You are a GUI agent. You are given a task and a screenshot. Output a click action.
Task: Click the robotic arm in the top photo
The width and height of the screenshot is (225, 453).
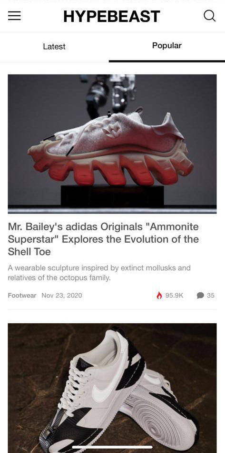(111, 93)
